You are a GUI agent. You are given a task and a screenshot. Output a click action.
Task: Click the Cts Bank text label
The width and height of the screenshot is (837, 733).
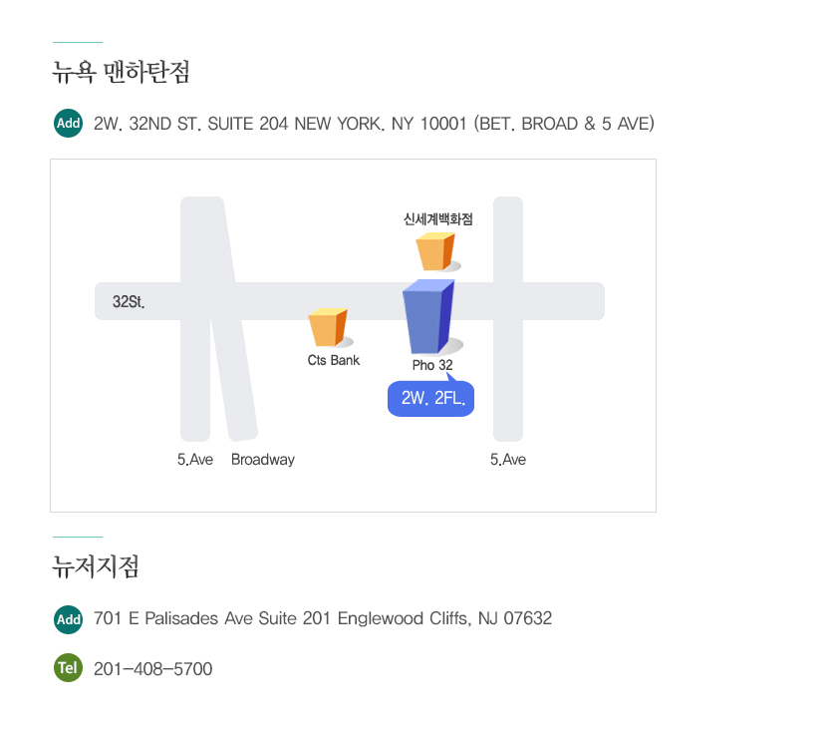(334, 360)
